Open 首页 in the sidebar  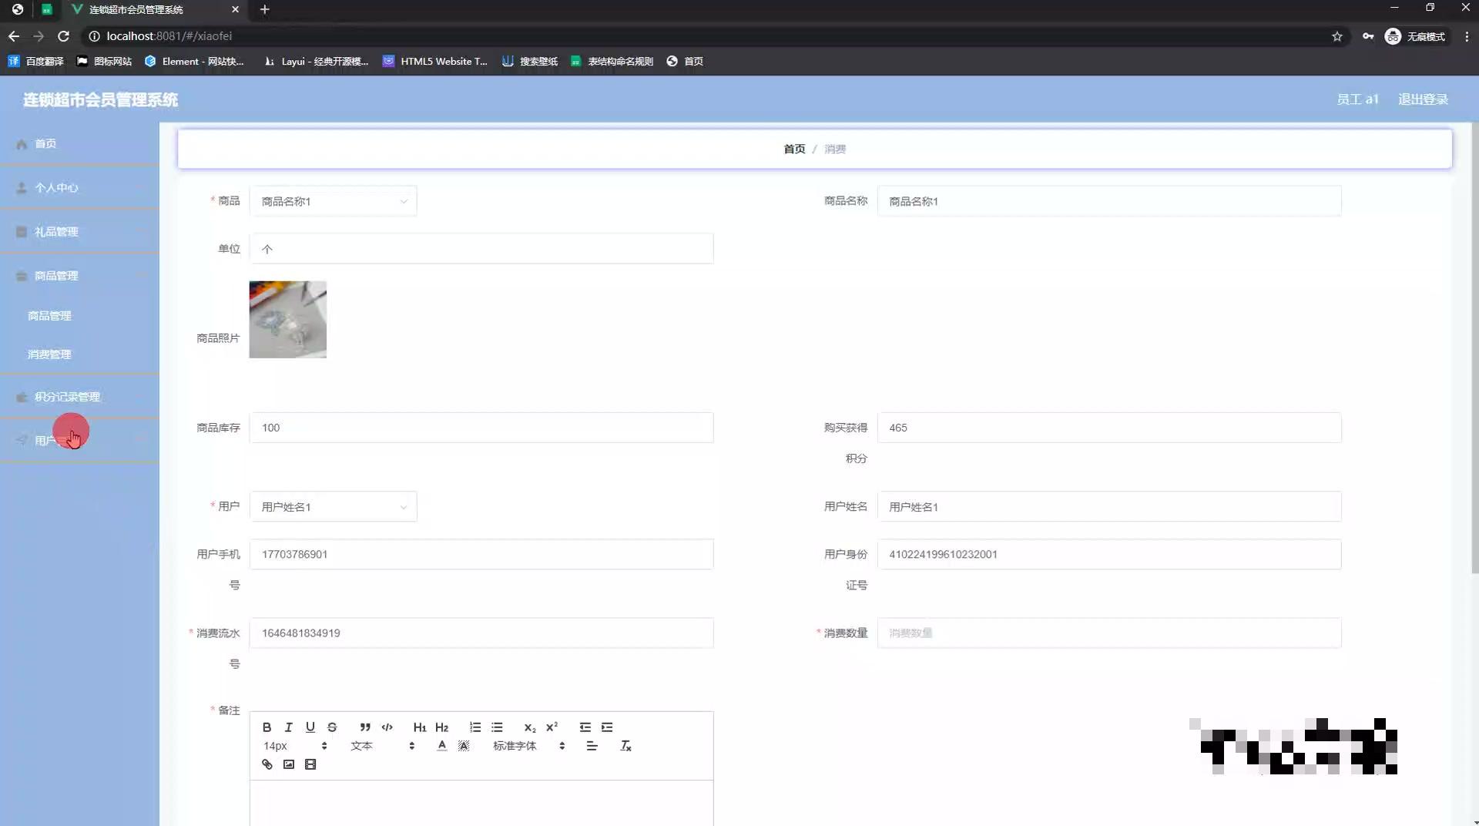pyautogui.click(x=79, y=144)
